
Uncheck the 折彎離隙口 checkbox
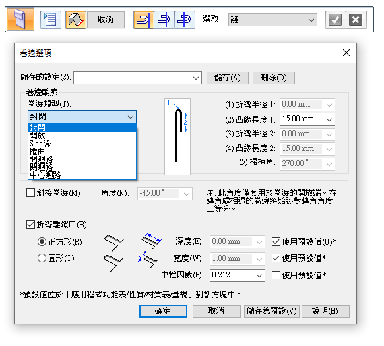[30, 224]
